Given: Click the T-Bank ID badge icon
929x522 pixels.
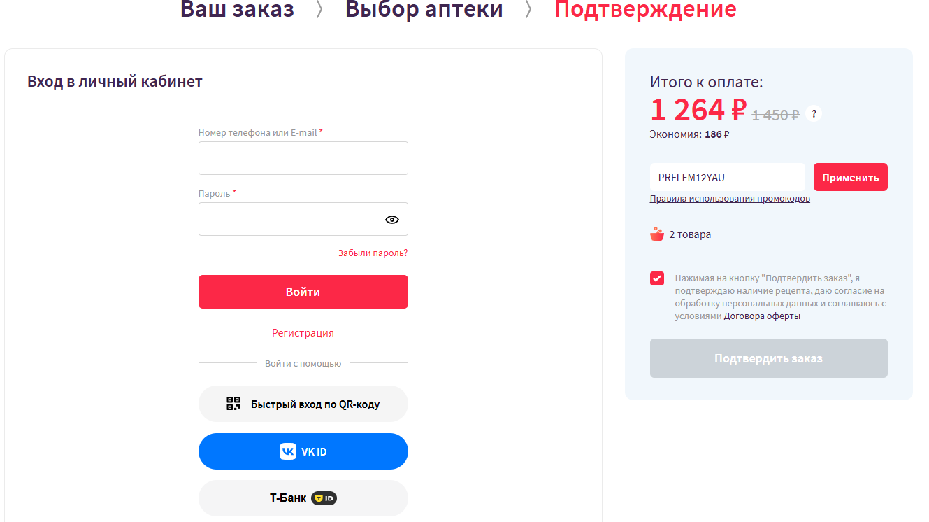Looking at the screenshot, I should [324, 498].
